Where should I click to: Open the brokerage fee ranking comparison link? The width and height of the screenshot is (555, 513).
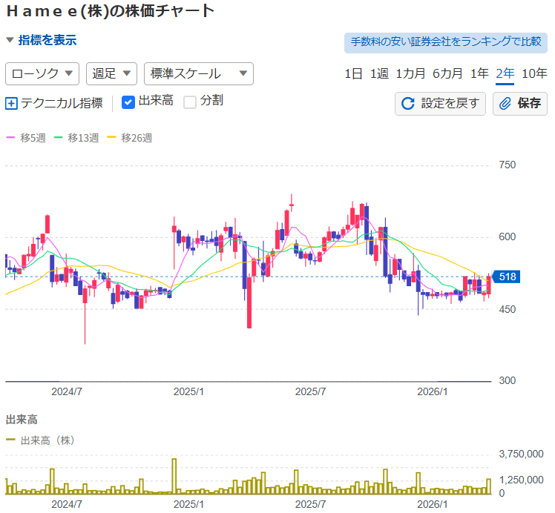(445, 42)
